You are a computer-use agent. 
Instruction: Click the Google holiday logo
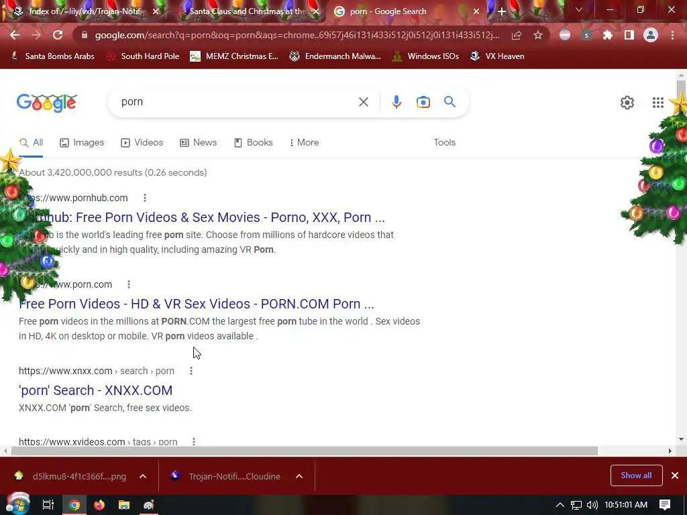tap(47, 103)
